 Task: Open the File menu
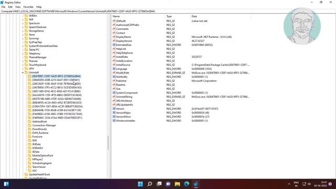click(3, 7)
